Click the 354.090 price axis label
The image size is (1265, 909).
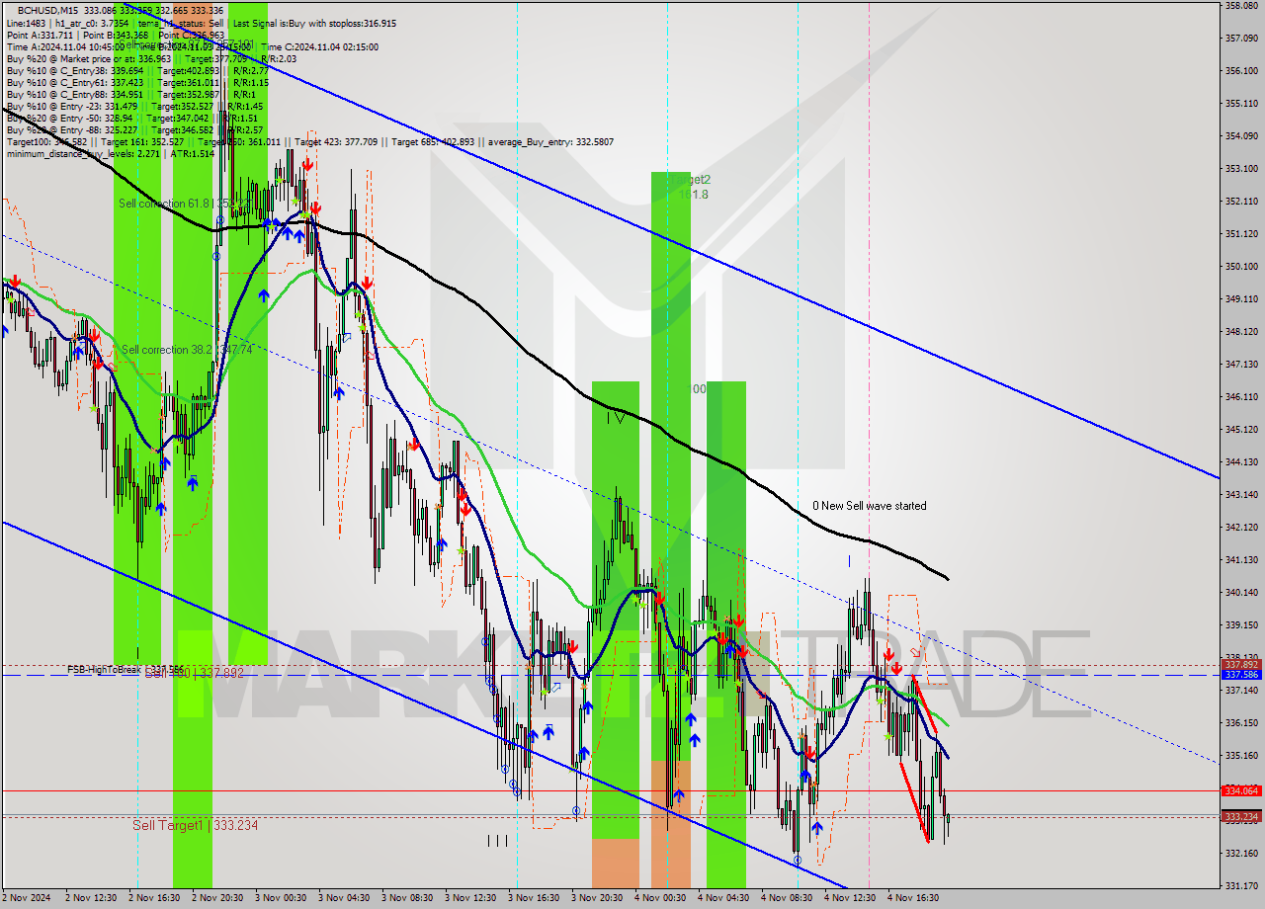tap(1241, 136)
